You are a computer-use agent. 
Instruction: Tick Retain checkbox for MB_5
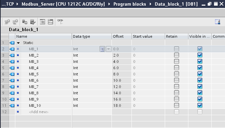pos(176,74)
